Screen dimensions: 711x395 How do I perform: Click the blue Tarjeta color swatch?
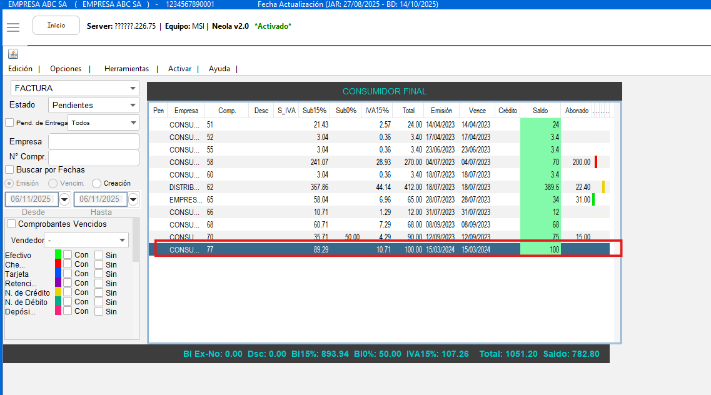click(58, 273)
